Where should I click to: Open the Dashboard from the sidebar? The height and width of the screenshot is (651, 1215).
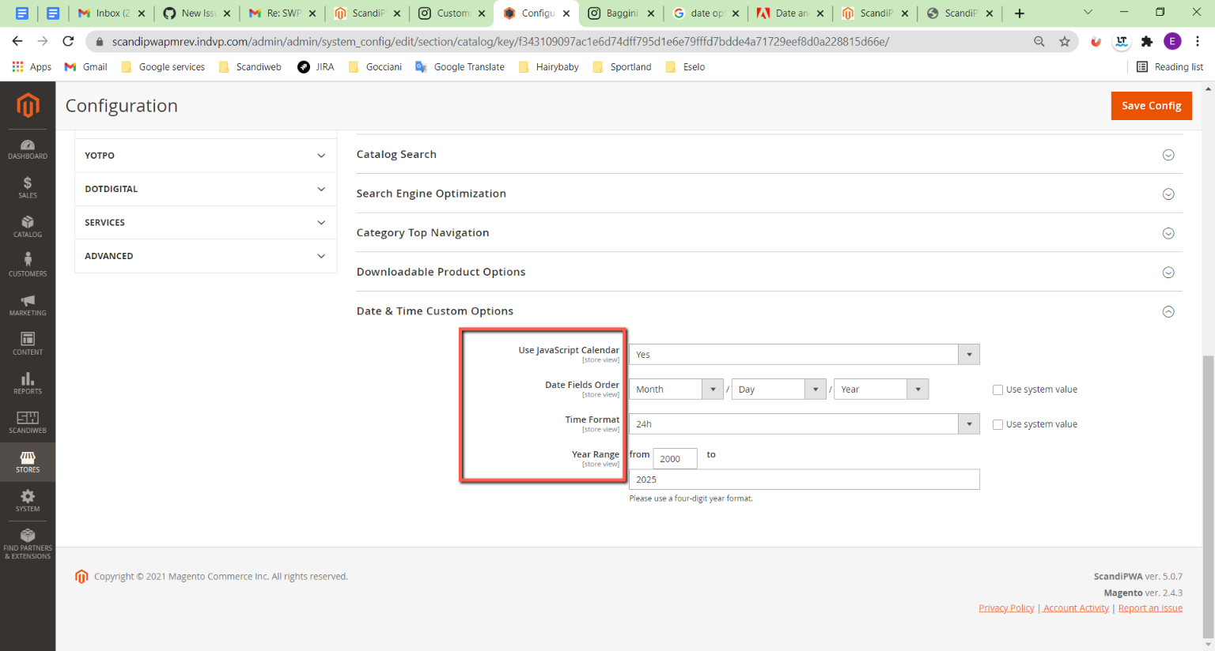click(x=28, y=149)
